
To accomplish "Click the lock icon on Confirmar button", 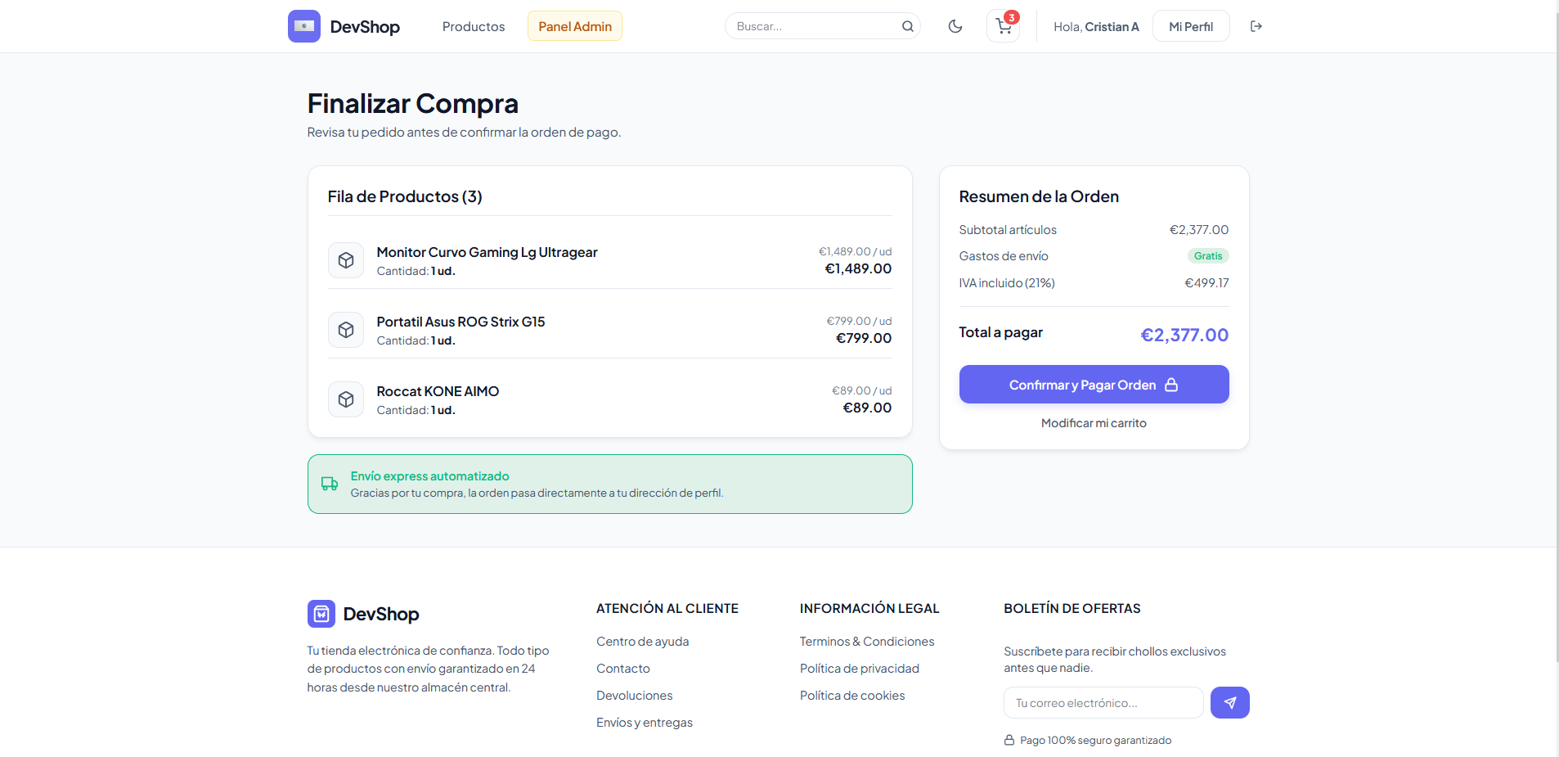I will click(1171, 385).
